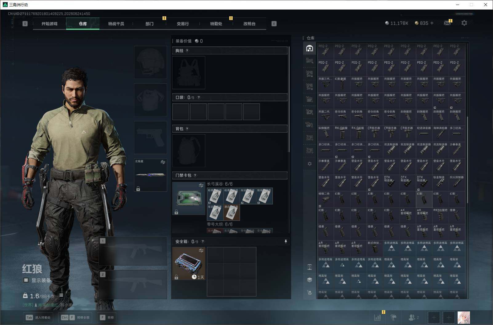The height and width of the screenshot is (325, 493).
Task: Open the settings gear in top bar
Action: [x=464, y=23]
